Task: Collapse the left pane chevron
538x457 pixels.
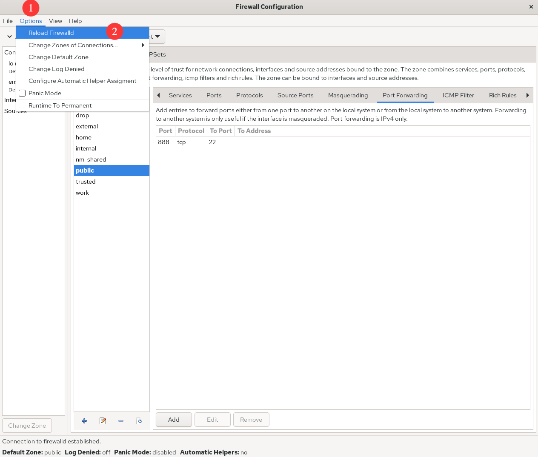Action: 9,37
